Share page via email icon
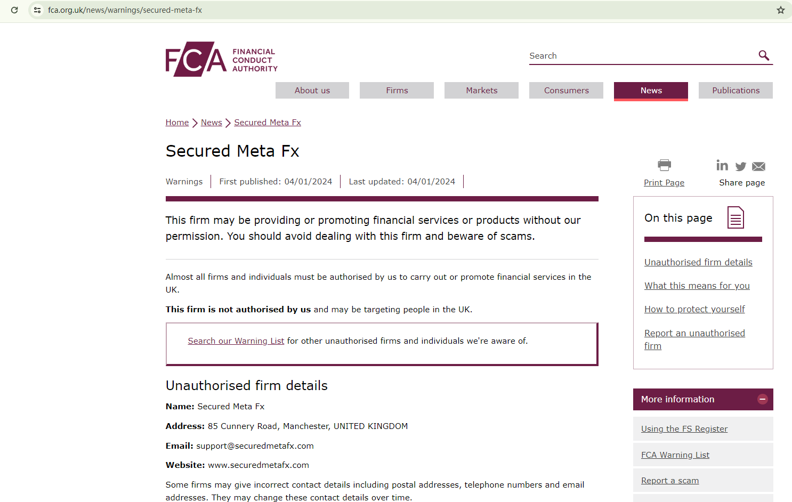The width and height of the screenshot is (792, 502). (x=758, y=167)
